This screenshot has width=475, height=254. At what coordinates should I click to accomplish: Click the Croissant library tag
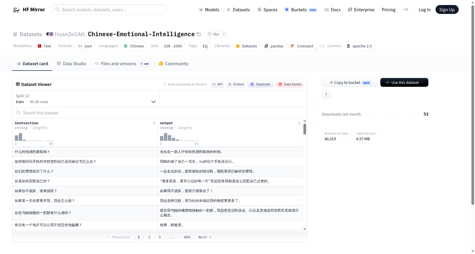tap(302, 46)
